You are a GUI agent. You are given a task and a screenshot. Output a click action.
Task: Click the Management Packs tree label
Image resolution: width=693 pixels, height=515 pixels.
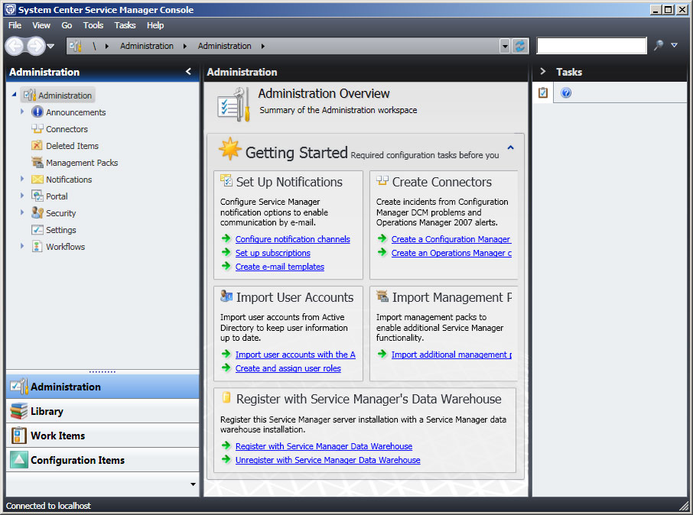82,163
